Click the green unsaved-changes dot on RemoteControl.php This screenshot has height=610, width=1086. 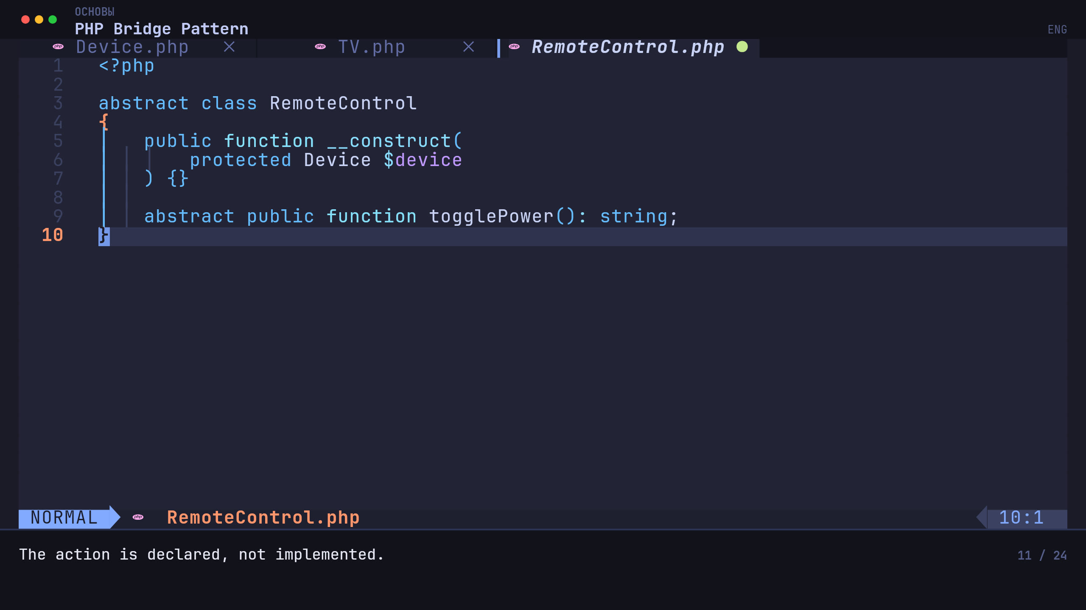point(742,47)
